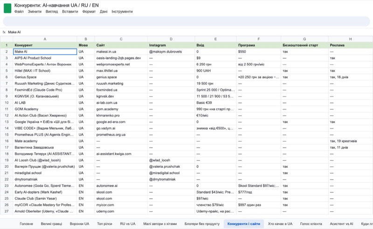The image size is (373, 229).
Task: Click the document title Конкуренти: AI-навчання
Action: tap(56, 5)
